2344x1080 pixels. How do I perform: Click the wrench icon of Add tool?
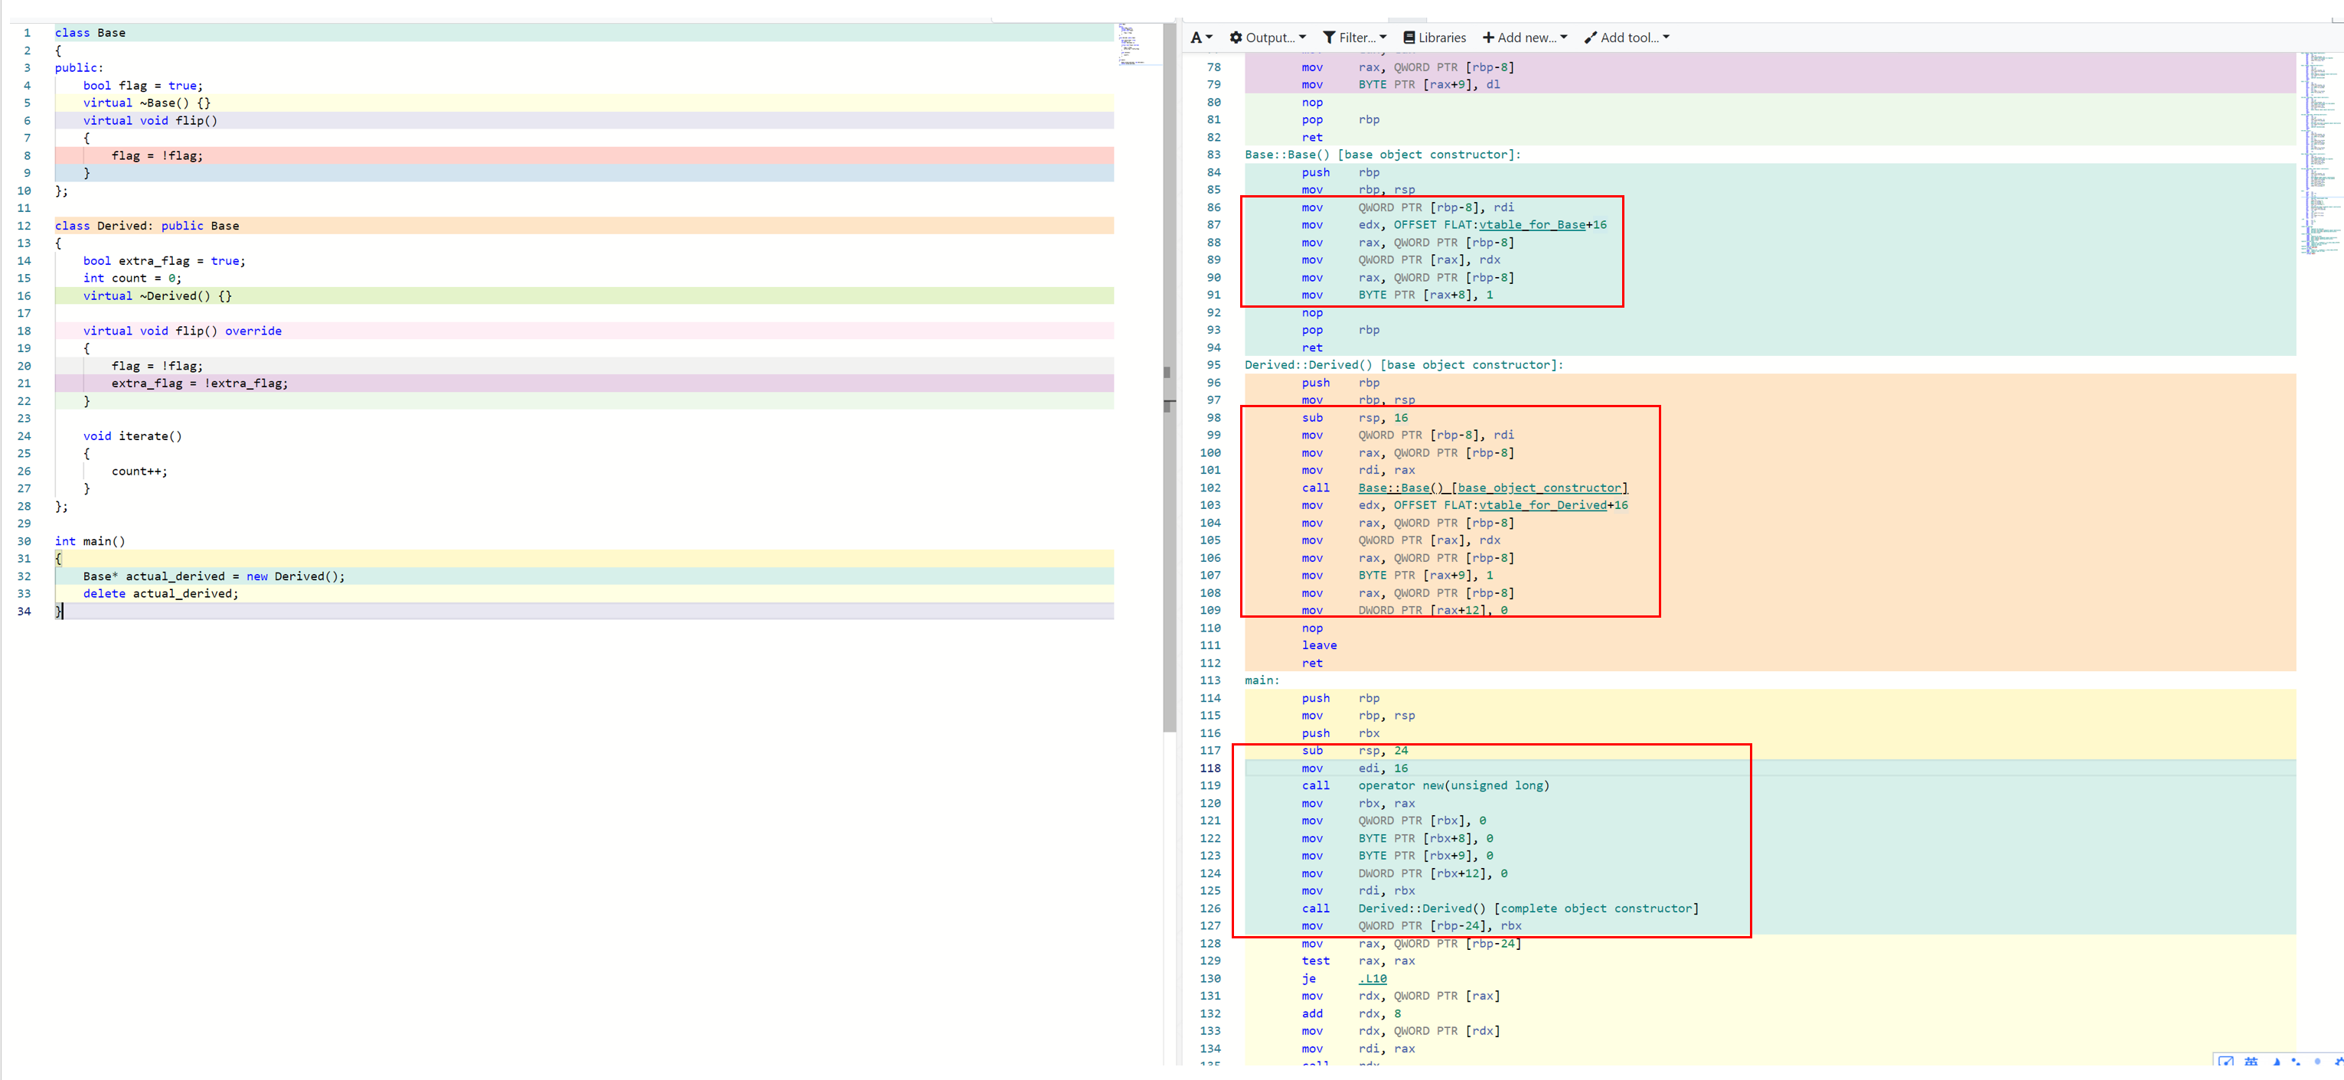tap(1590, 38)
